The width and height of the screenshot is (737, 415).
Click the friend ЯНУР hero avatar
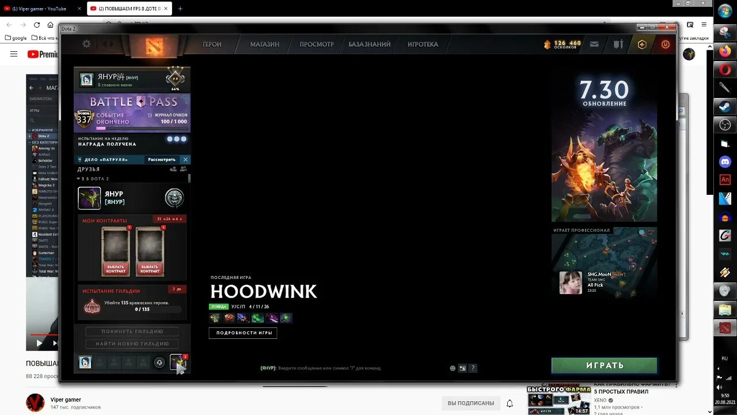point(89,198)
